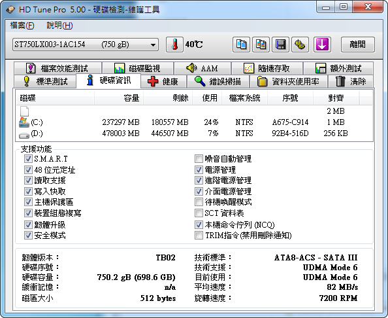The width and height of the screenshot is (388, 318).
Task: Click the blank file icon in disk list
Action: [24, 111]
